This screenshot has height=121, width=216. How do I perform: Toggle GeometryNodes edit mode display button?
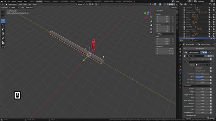pos(201,52)
